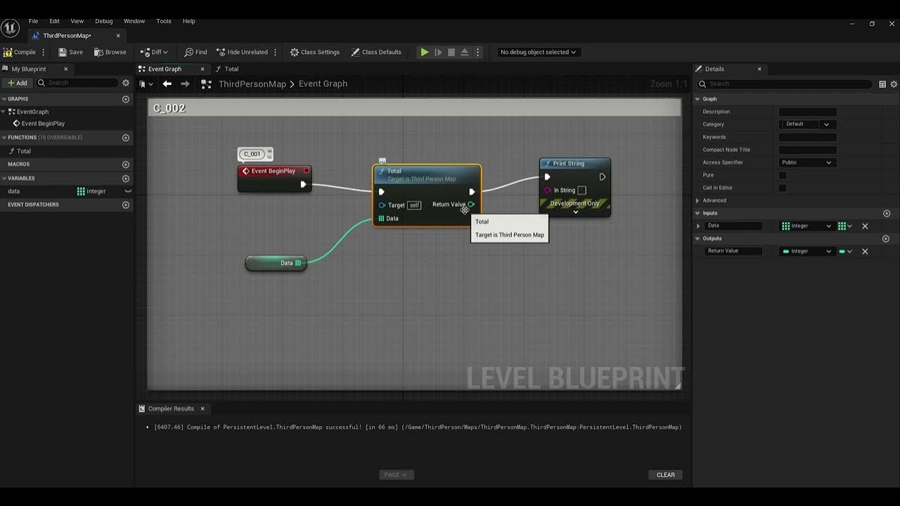This screenshot has height=506, width=900.
Task: Open the debug object selector dropdown
Action: point(538,52)
